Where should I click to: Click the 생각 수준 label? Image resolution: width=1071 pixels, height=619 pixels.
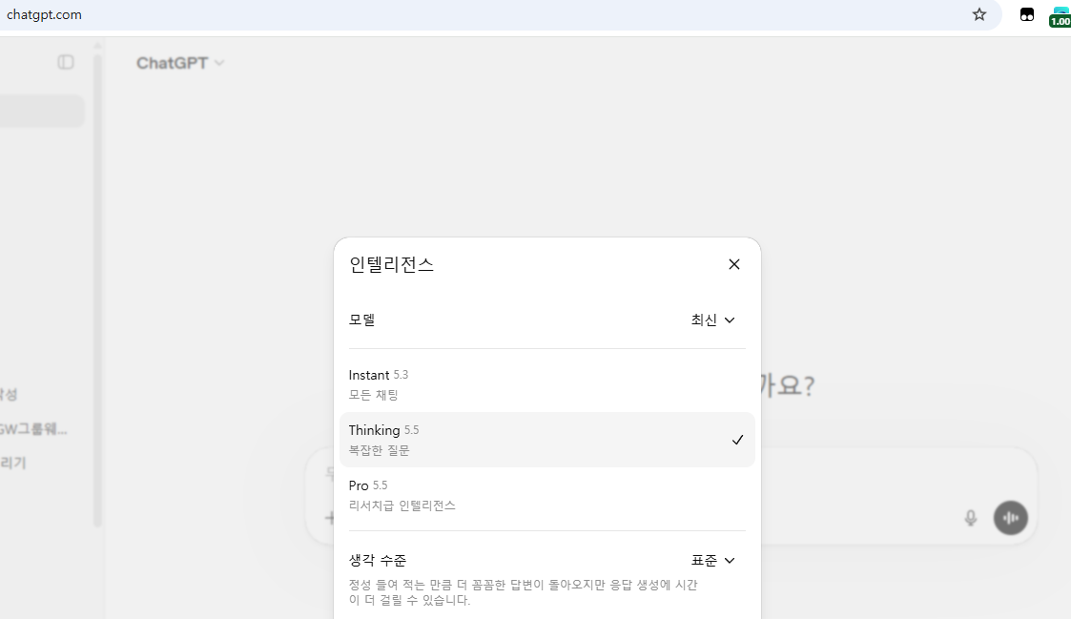pos(378,560)
